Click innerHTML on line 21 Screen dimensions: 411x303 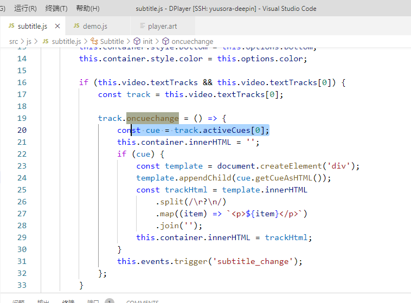[210, 142]
